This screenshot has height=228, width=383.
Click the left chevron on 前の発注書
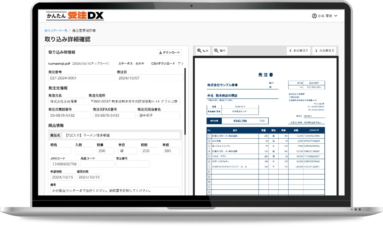290,50
